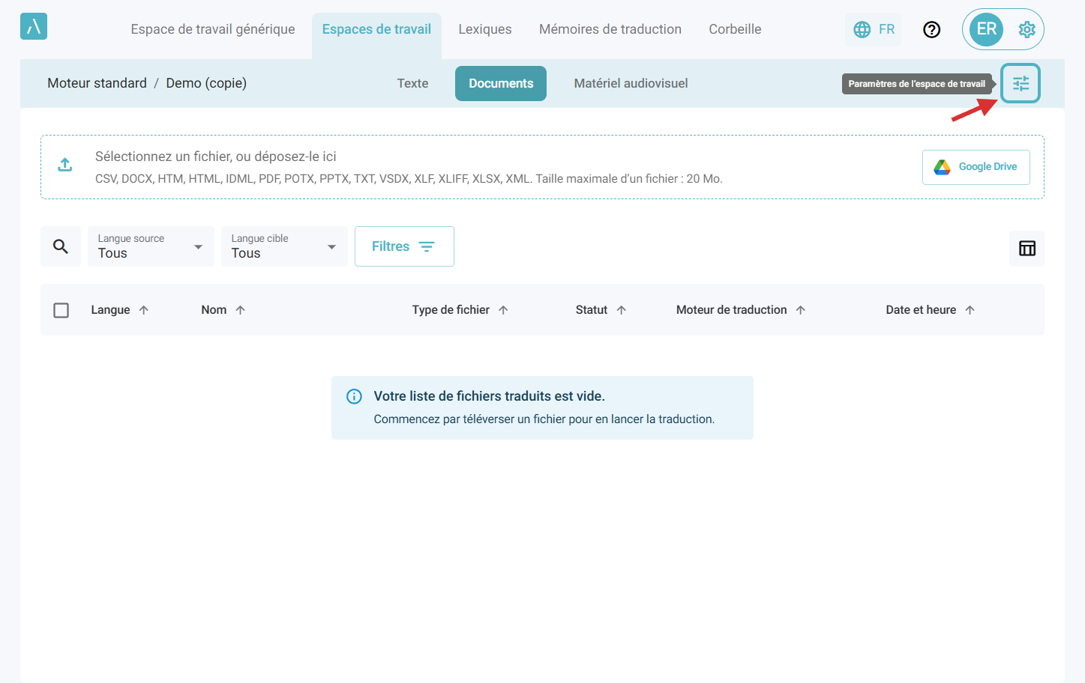Switch to the Lexiques tab
This screenshot has height=683, width=1085.
click(x=484, y=29)
